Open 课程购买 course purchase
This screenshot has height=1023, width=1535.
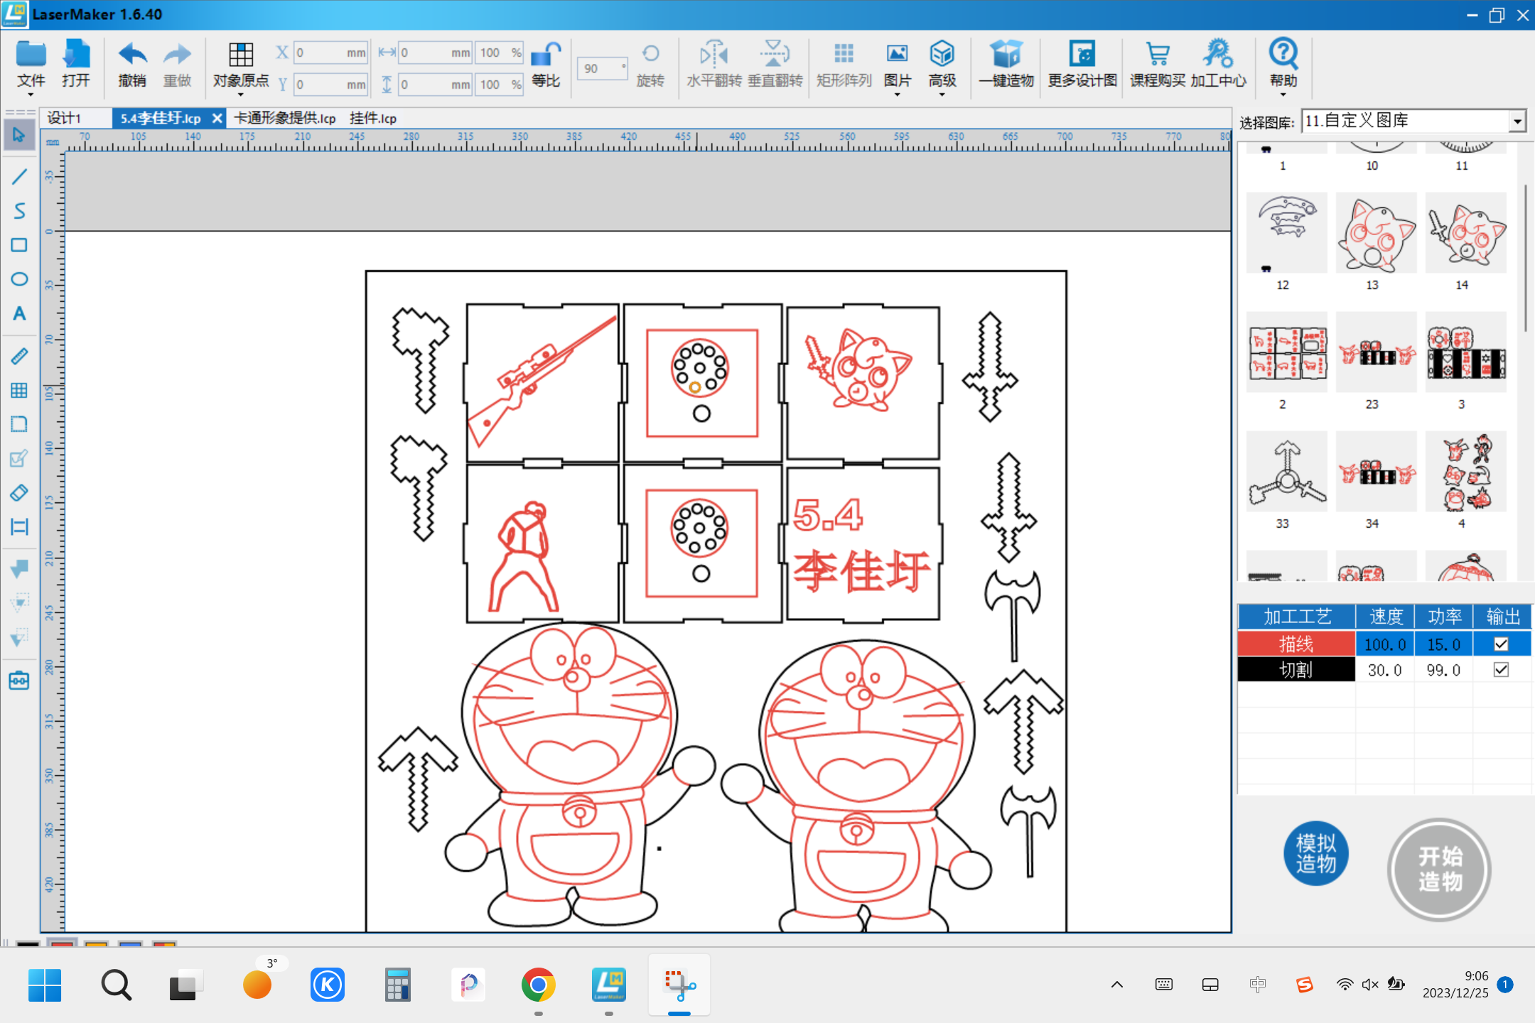click(1158, 63)
